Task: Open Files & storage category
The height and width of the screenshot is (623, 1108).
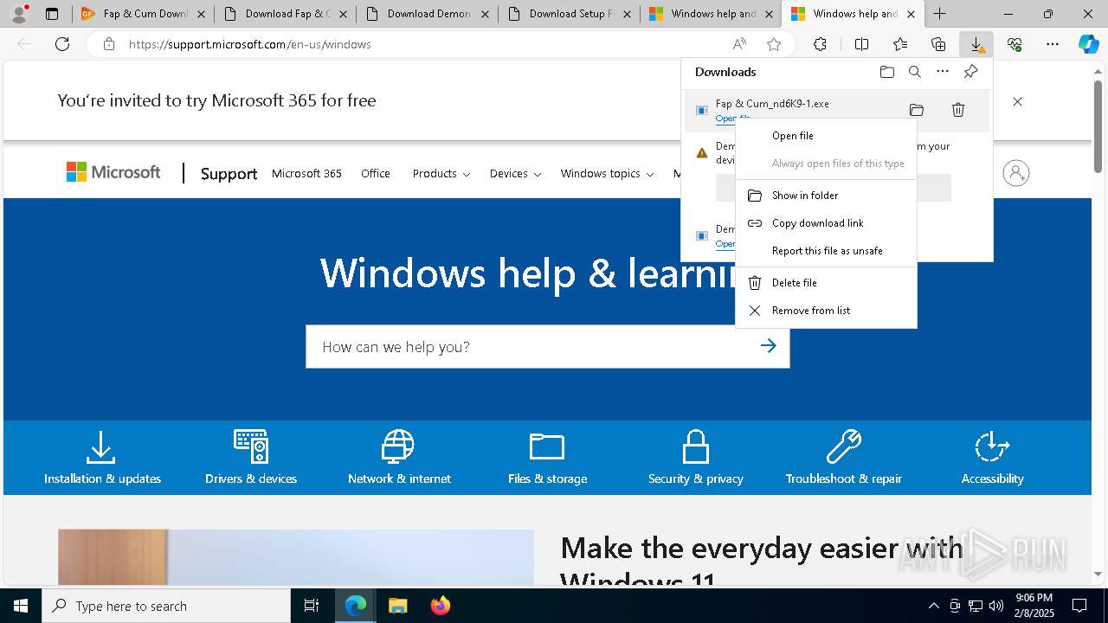Action: pyautogui.click(x=547, y=458)
